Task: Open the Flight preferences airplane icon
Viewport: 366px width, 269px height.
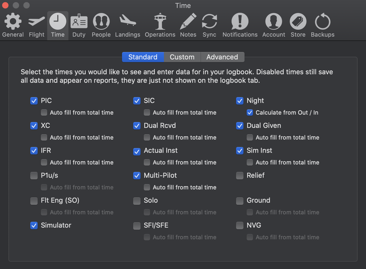Action: 37,21
